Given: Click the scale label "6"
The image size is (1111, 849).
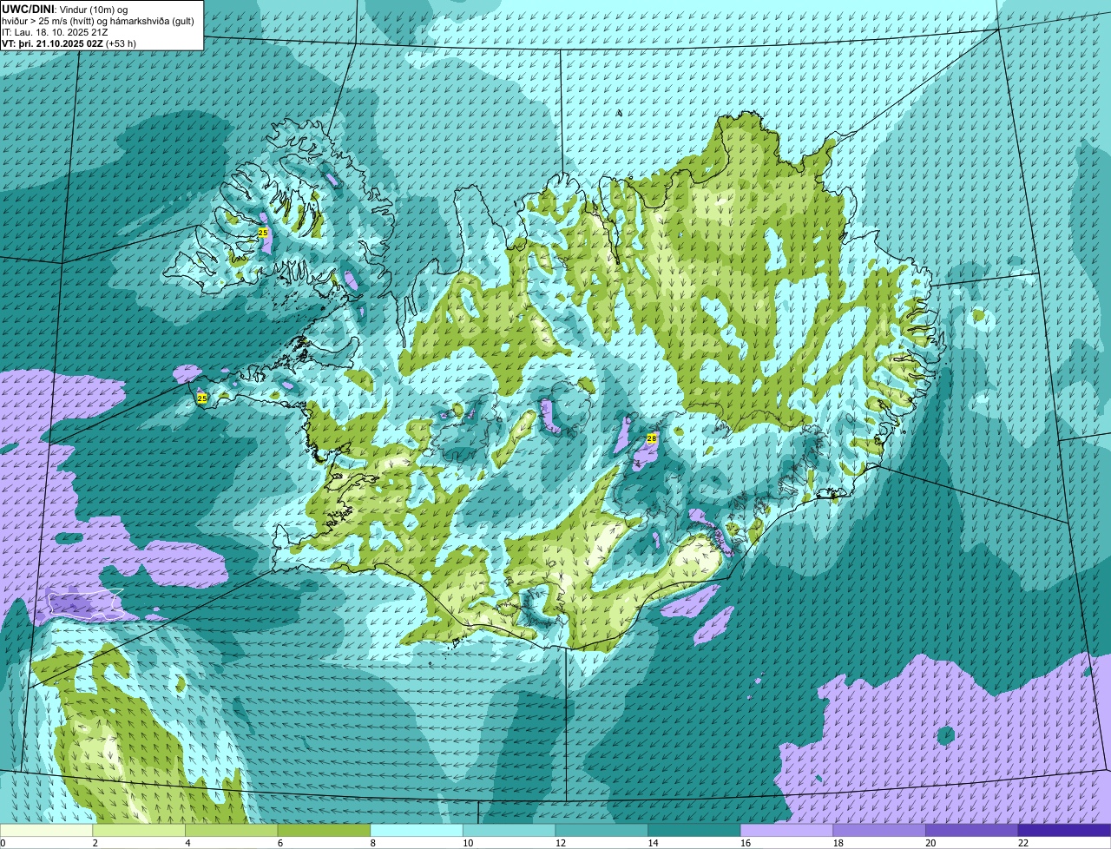Looking at the screenshot, I should [x=279, y=843].
